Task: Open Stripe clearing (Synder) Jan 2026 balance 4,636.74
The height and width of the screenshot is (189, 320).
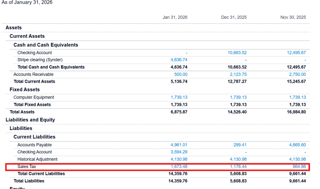Action: (x=179, y=60)
